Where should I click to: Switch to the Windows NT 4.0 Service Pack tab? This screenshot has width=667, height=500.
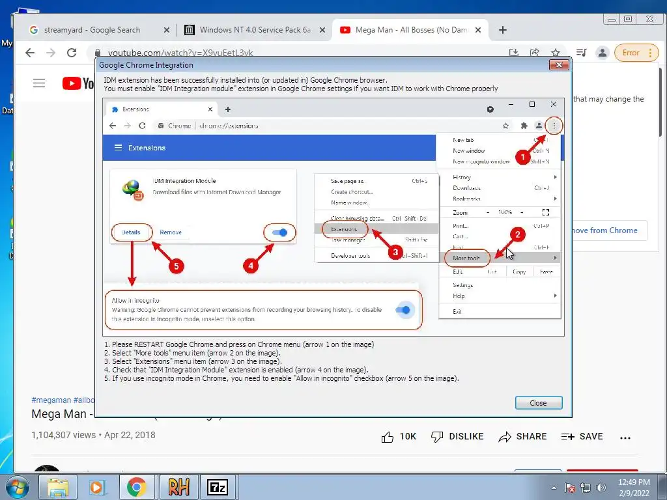point(255,30)
